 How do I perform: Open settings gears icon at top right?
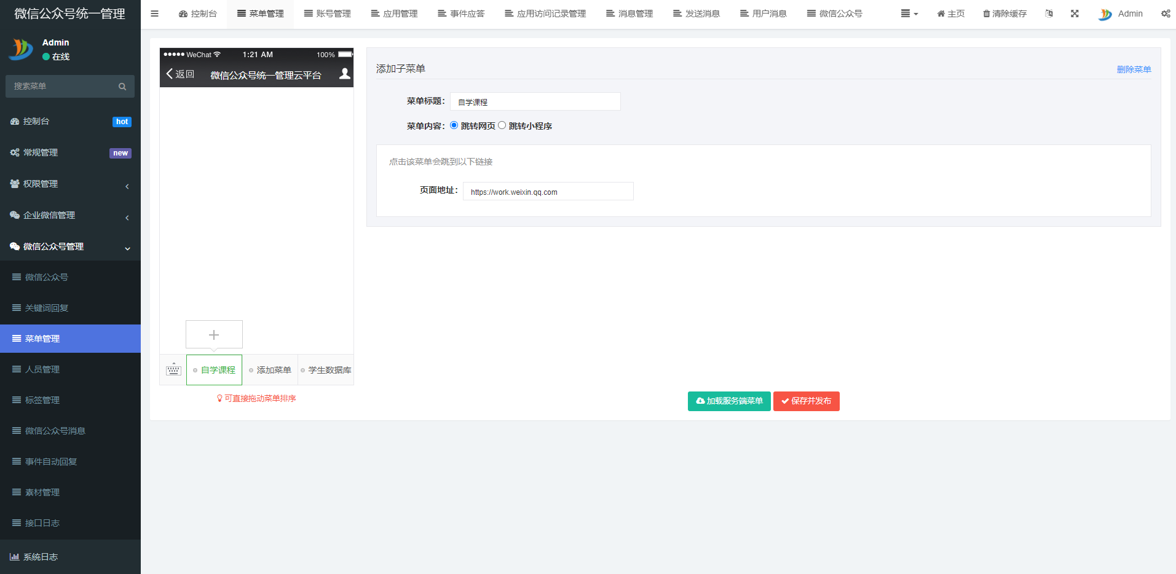coord(1165,14)
